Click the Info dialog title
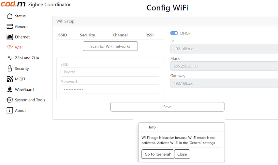Screen dimensions: 278x165 [x=152, y=127]
